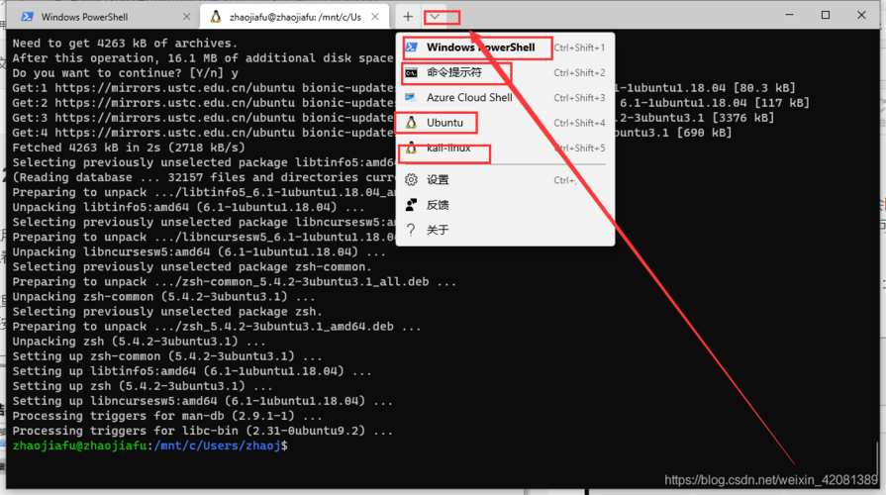The width and height of the screenshot is (886, 495).
Task: Click the PowerShell icon in the menu
Action: click(x=412, y=48)
